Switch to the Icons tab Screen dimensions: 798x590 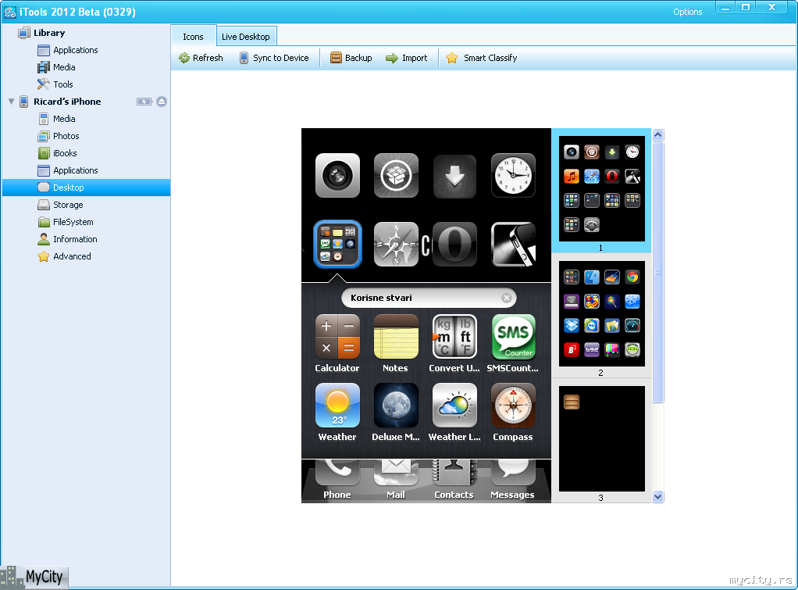pos(194,37)
